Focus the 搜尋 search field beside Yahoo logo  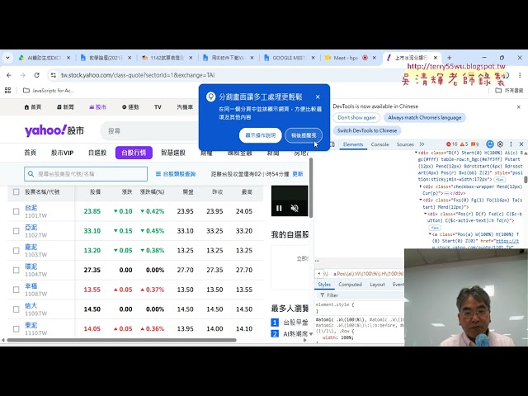pyautogui.click(x=152, y=131)
